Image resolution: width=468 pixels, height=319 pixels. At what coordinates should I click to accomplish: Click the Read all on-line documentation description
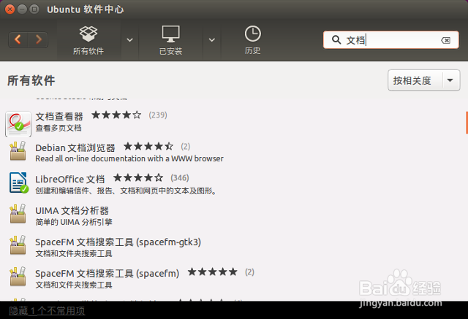[129, 158]
